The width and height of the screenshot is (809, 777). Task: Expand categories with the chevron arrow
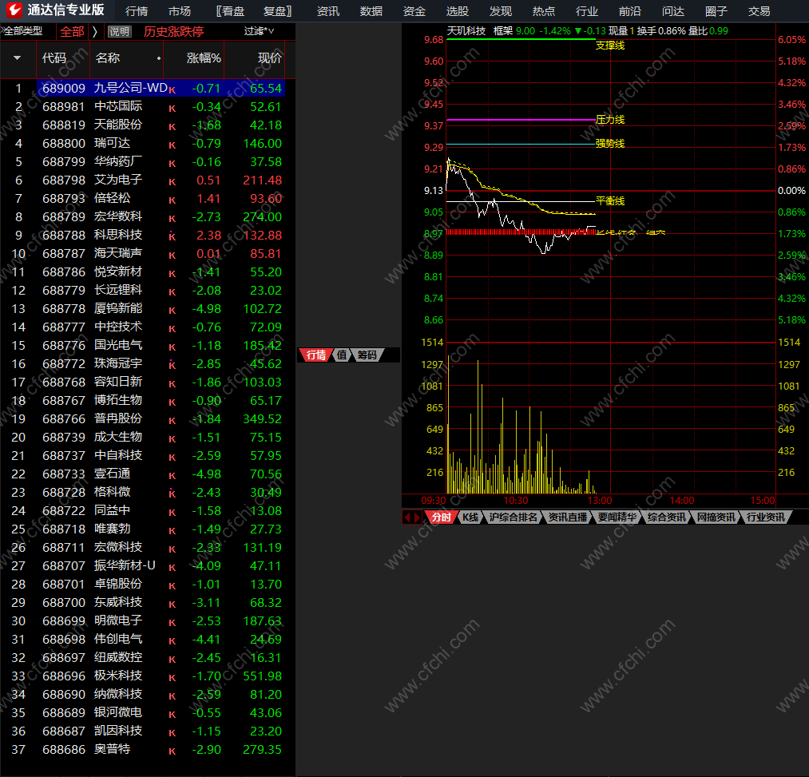click(x=95, y=31)
